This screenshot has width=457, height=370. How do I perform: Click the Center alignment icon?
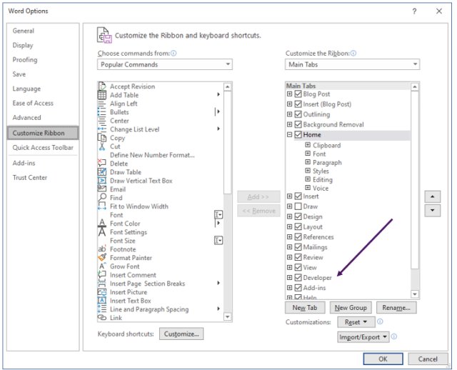[102, 121]
